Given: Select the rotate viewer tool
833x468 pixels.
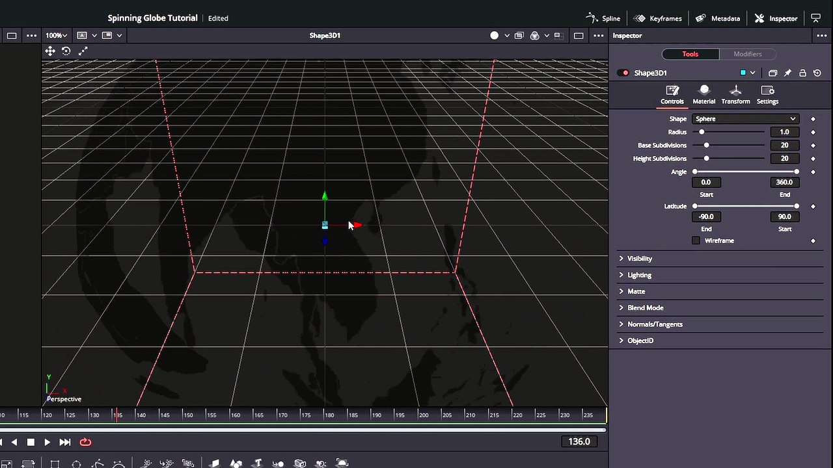Looking at the screenshot, I should (66, 51).
